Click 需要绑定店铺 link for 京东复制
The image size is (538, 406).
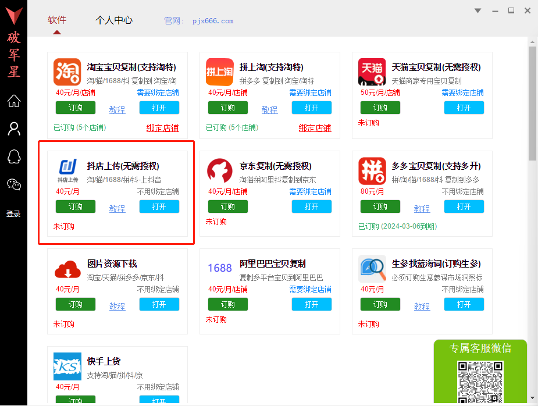[x=310, y=191]
